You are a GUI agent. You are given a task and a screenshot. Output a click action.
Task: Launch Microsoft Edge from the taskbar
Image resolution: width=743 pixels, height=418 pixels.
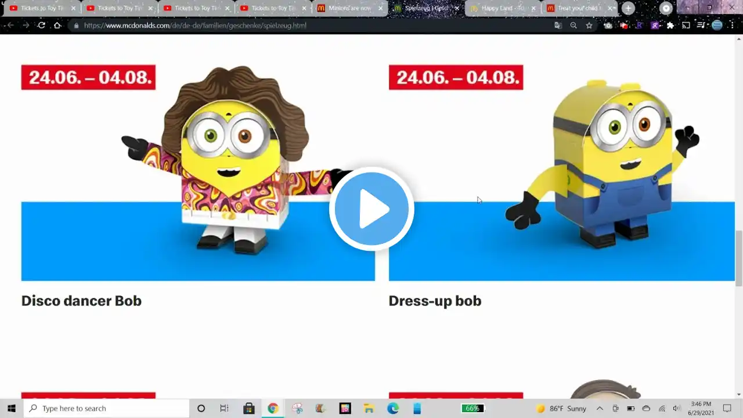(393, 408)
